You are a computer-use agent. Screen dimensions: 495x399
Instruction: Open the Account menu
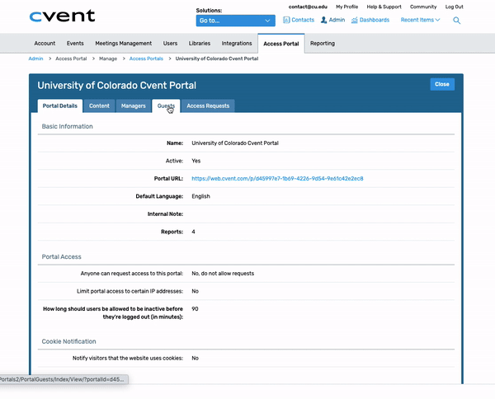[45, 43]
